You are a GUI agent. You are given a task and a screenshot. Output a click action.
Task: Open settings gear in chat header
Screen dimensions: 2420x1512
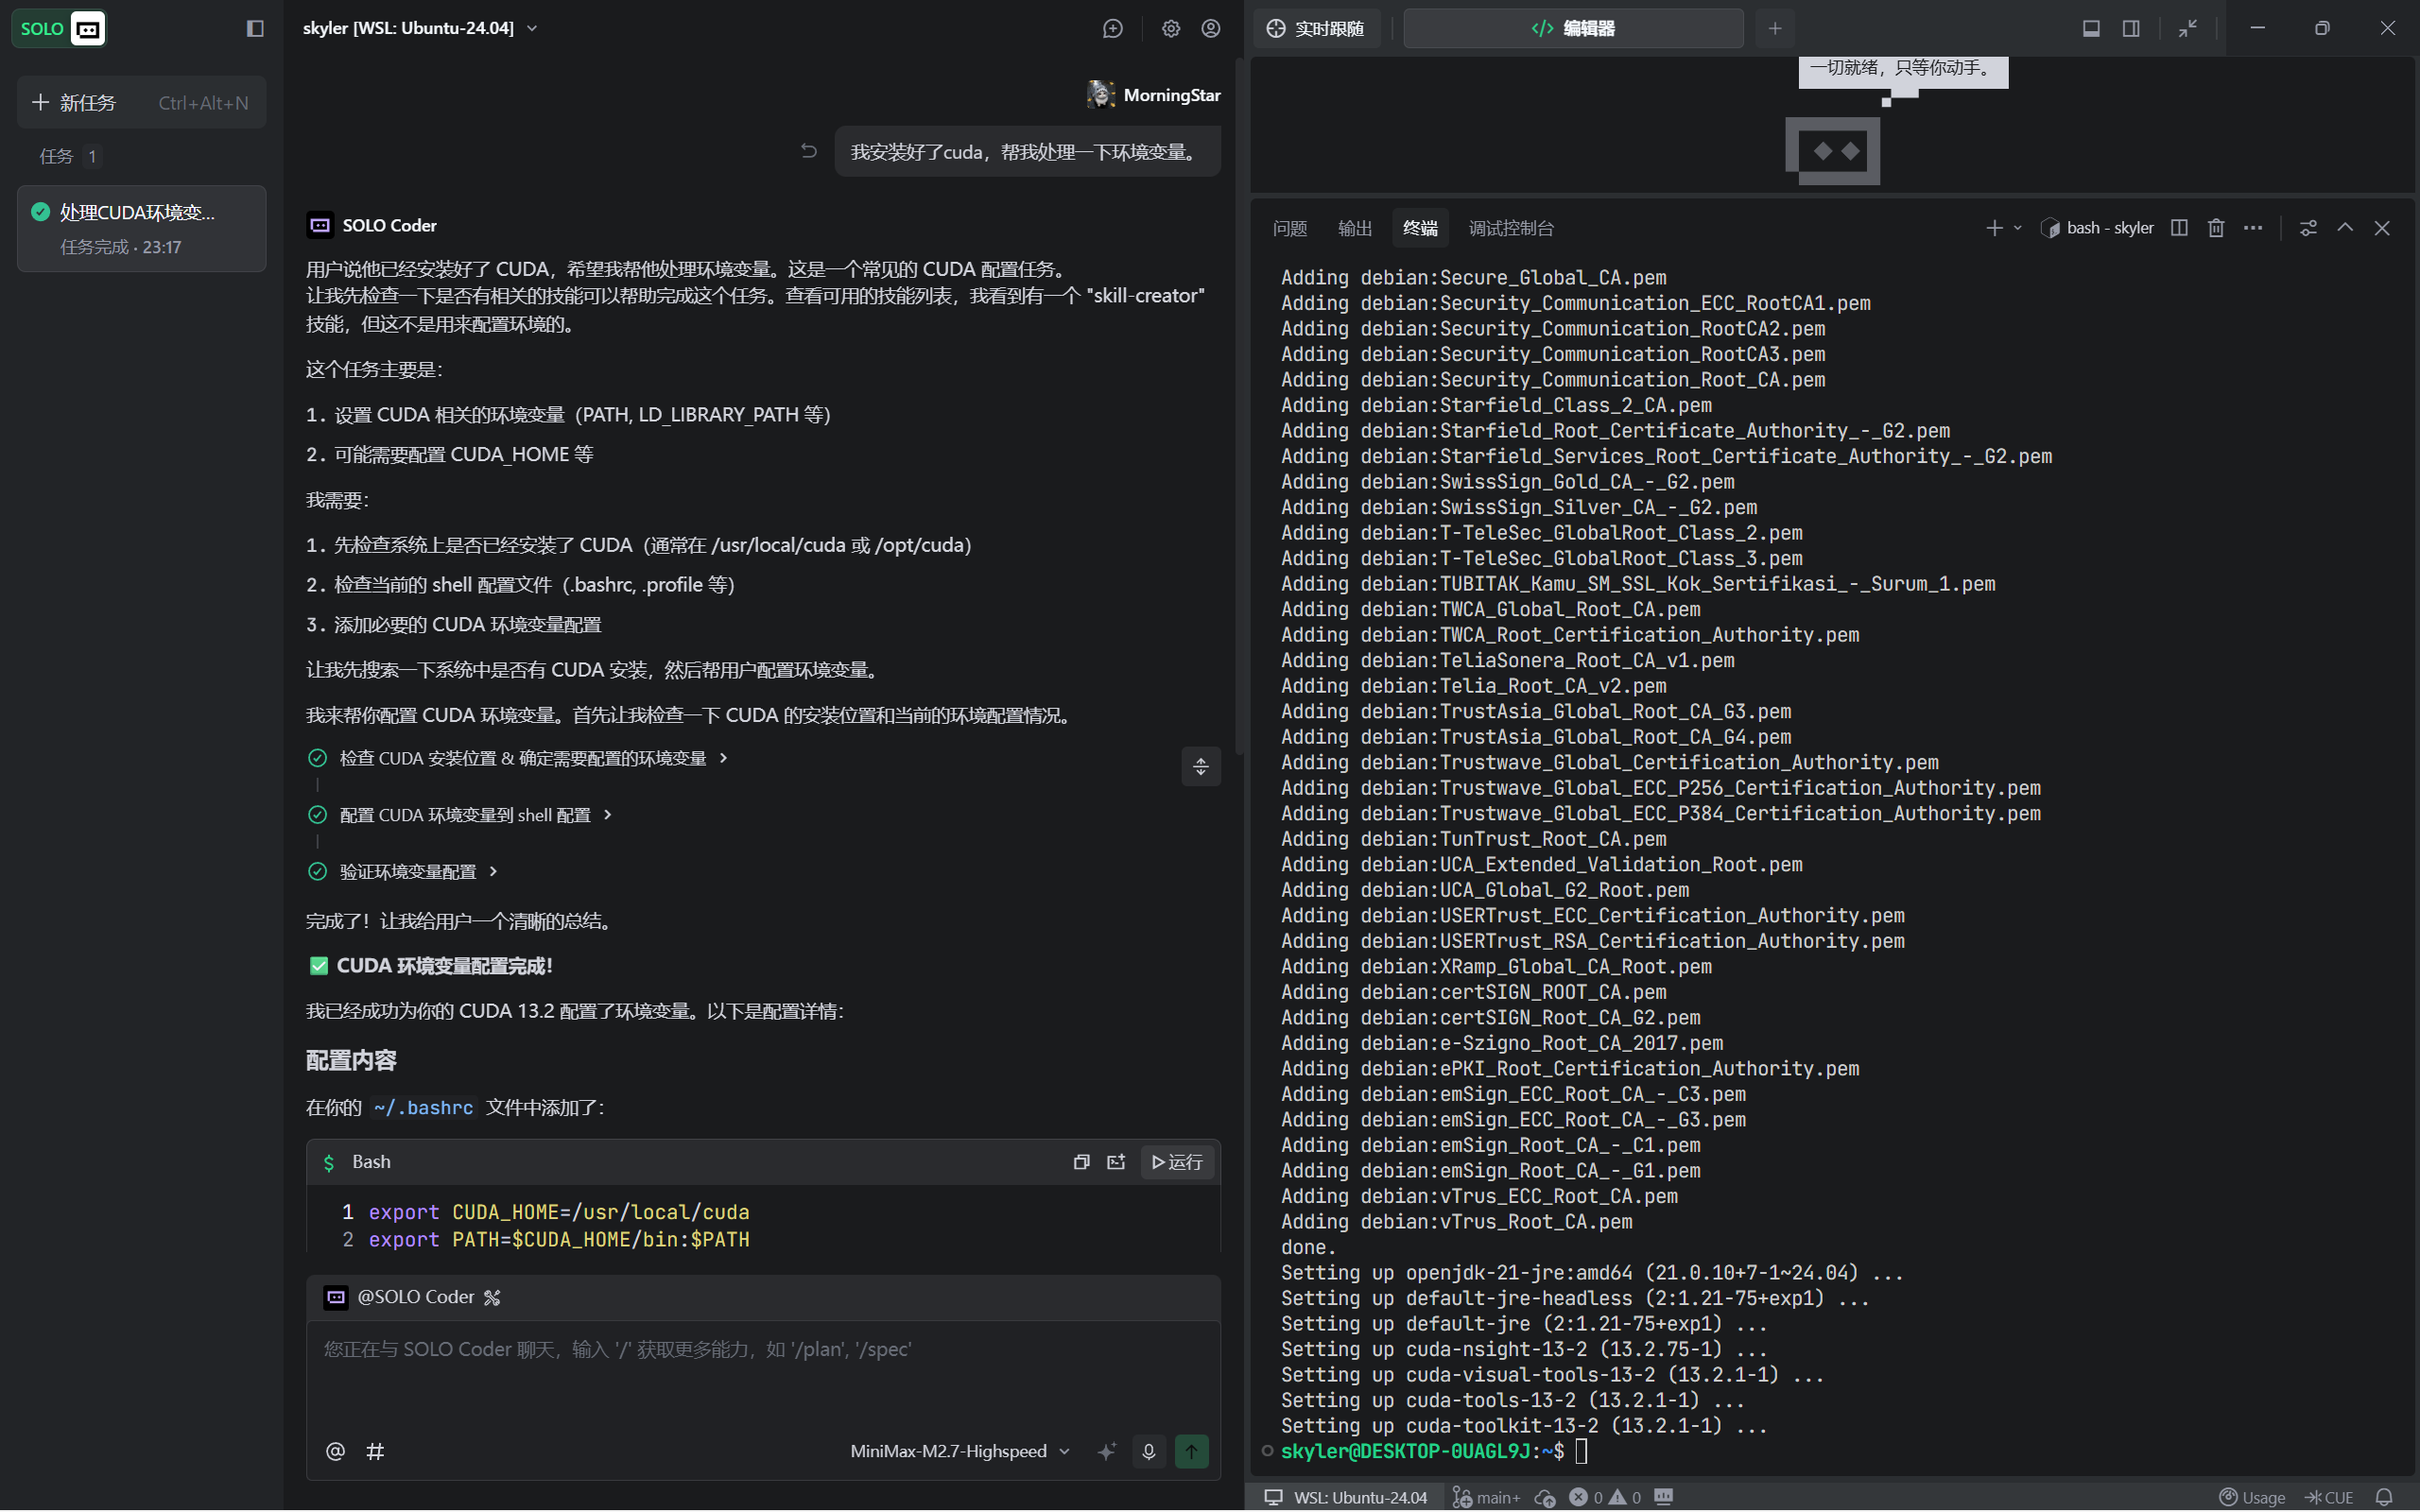point(1170,28)
